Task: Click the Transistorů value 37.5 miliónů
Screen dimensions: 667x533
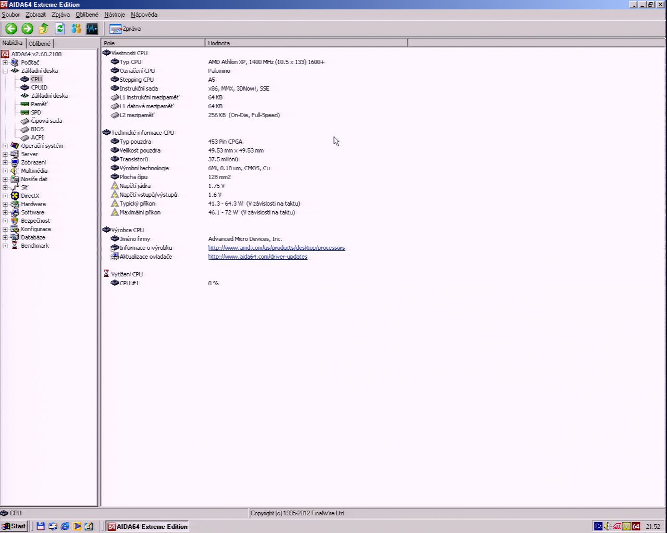Action: click(223, 159)
